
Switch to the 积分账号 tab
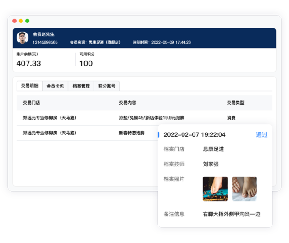click(x=107, y=86)
